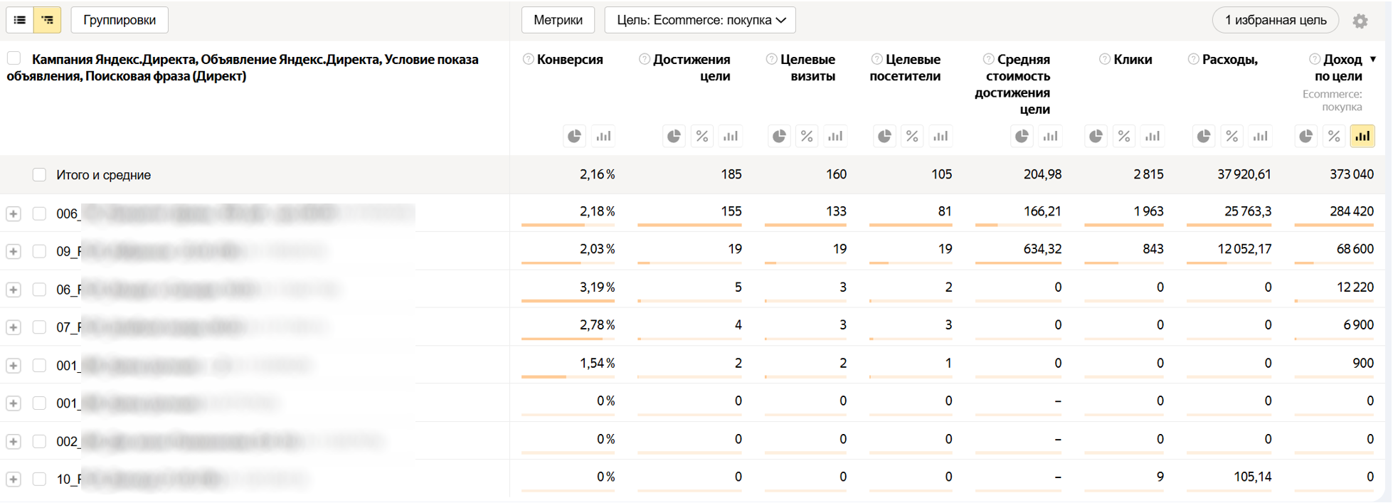Open the Метрики menu
This screenshot has width=1393, height=503.
(x=558, y=20)
